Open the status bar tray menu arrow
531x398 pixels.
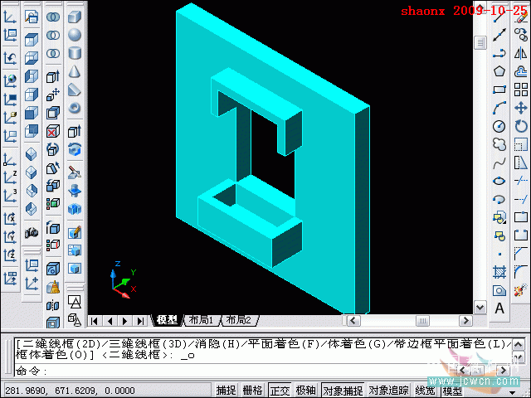(x=513, y=392)
